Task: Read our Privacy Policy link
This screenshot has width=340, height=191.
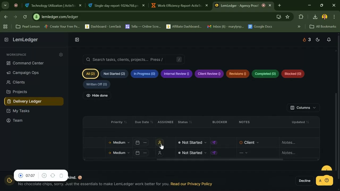Action: click(x=191, y=184)
